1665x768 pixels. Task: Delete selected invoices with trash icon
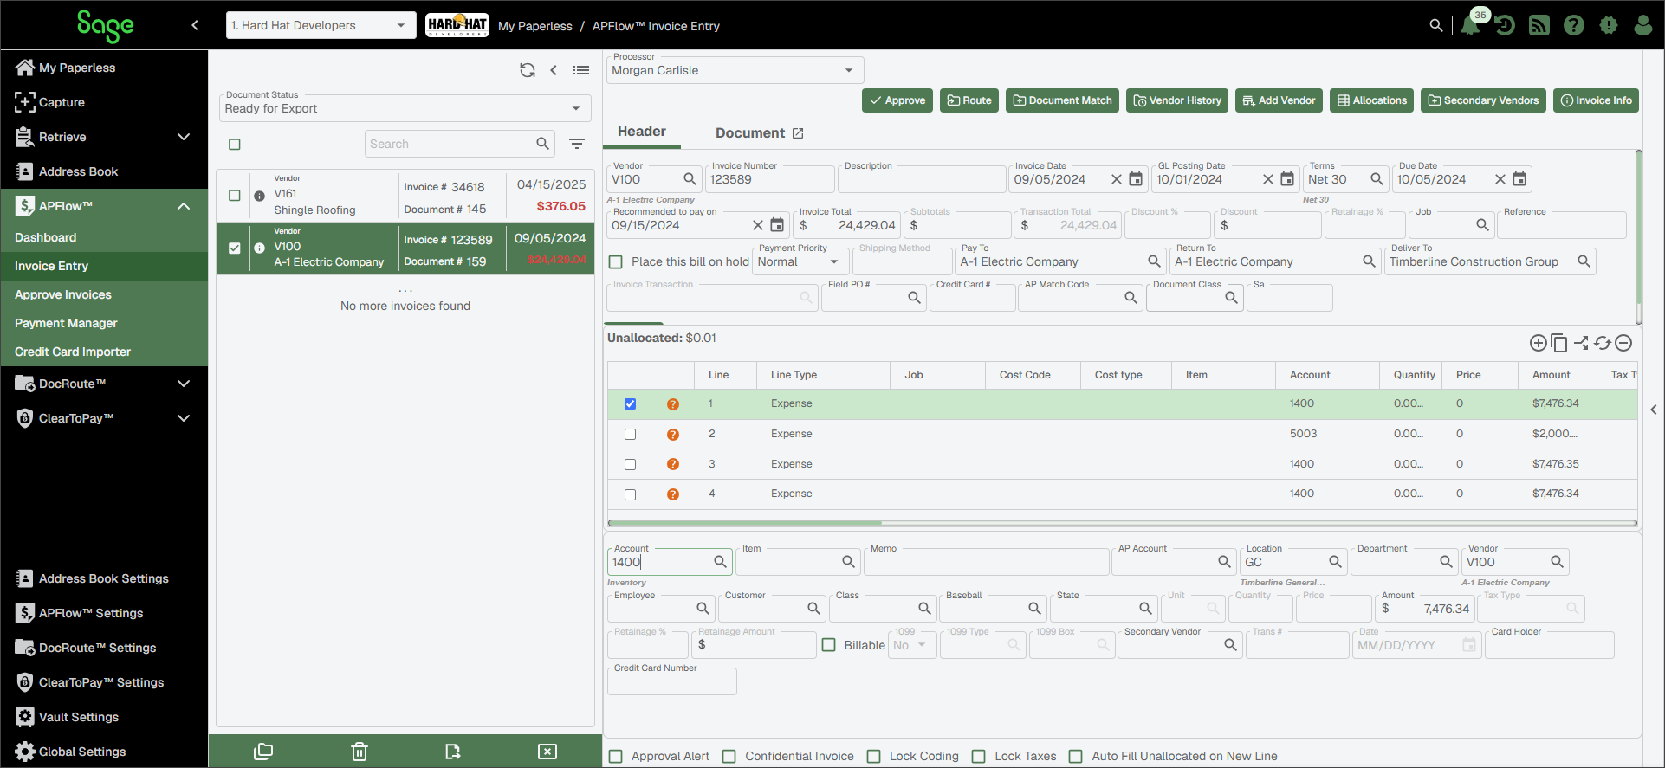tap(360, 752)
